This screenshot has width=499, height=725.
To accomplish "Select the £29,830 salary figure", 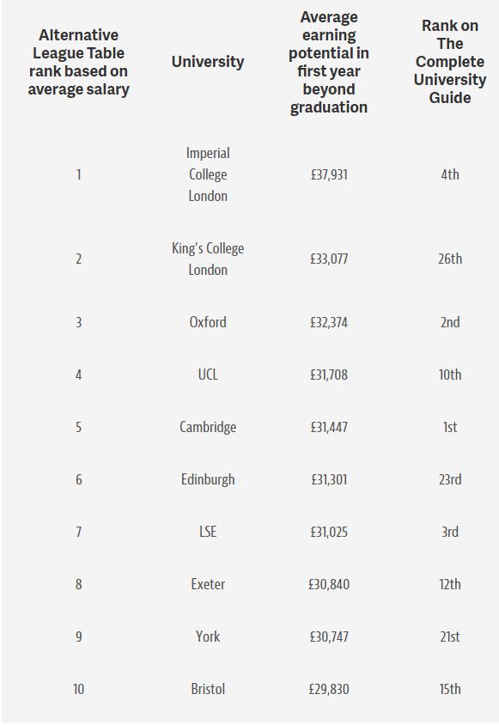I will [329, 688].
